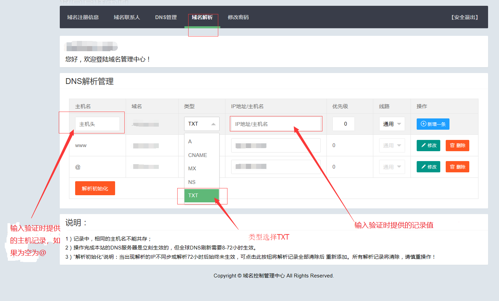
Task: Collapse the TXT type dropdown box
Action: click(202, 124)
